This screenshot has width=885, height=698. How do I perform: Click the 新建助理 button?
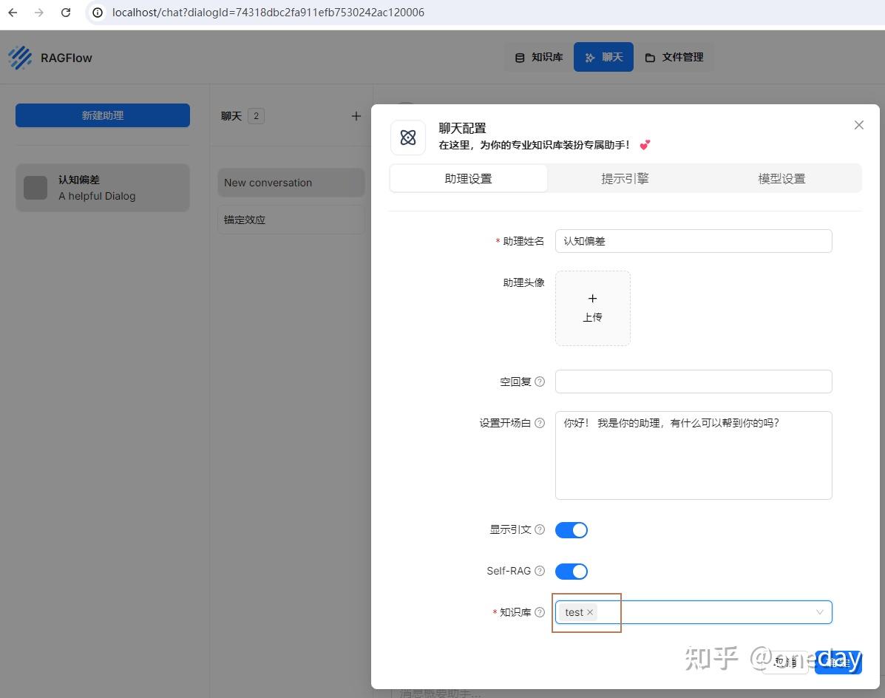click(x=102, y=115)
